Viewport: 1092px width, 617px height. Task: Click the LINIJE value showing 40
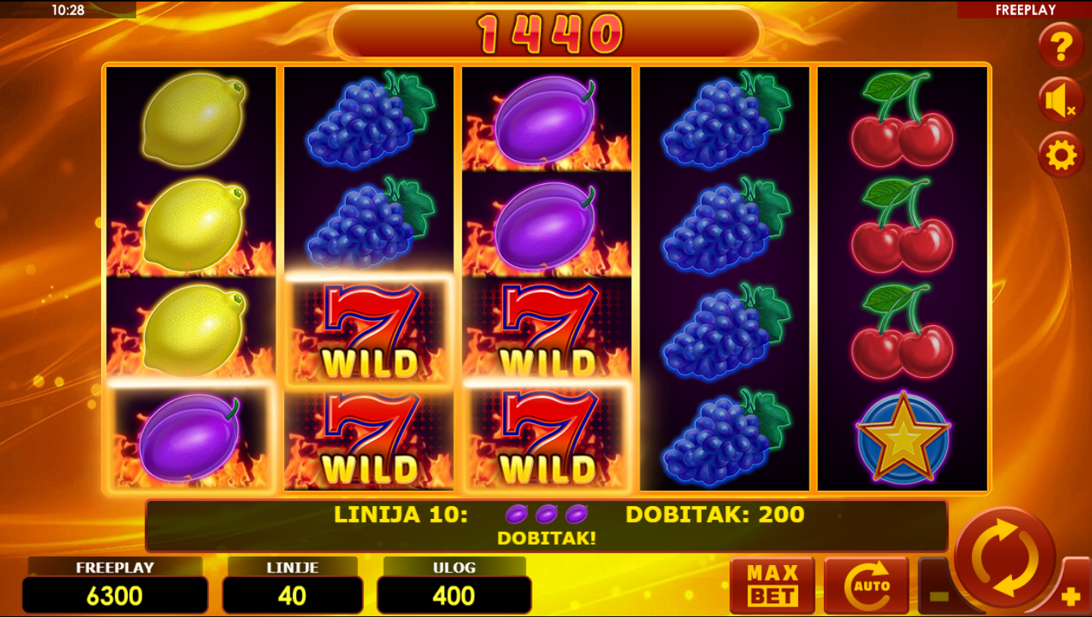[x=292, y=596]
